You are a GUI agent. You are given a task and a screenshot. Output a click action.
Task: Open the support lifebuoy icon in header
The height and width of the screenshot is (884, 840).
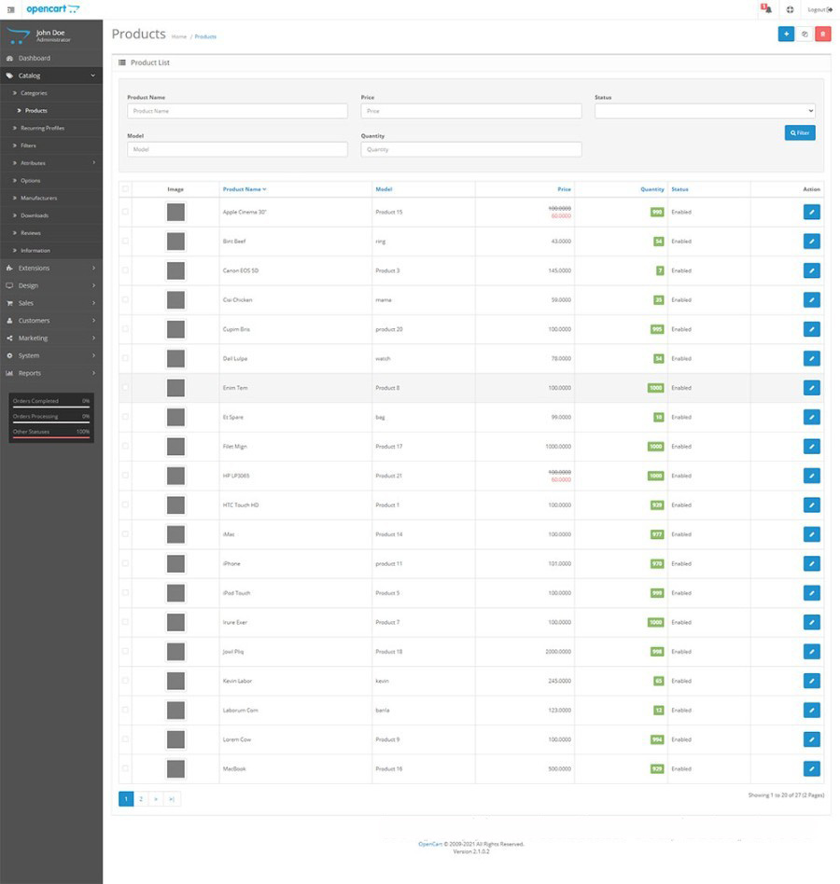pos(790,9)
